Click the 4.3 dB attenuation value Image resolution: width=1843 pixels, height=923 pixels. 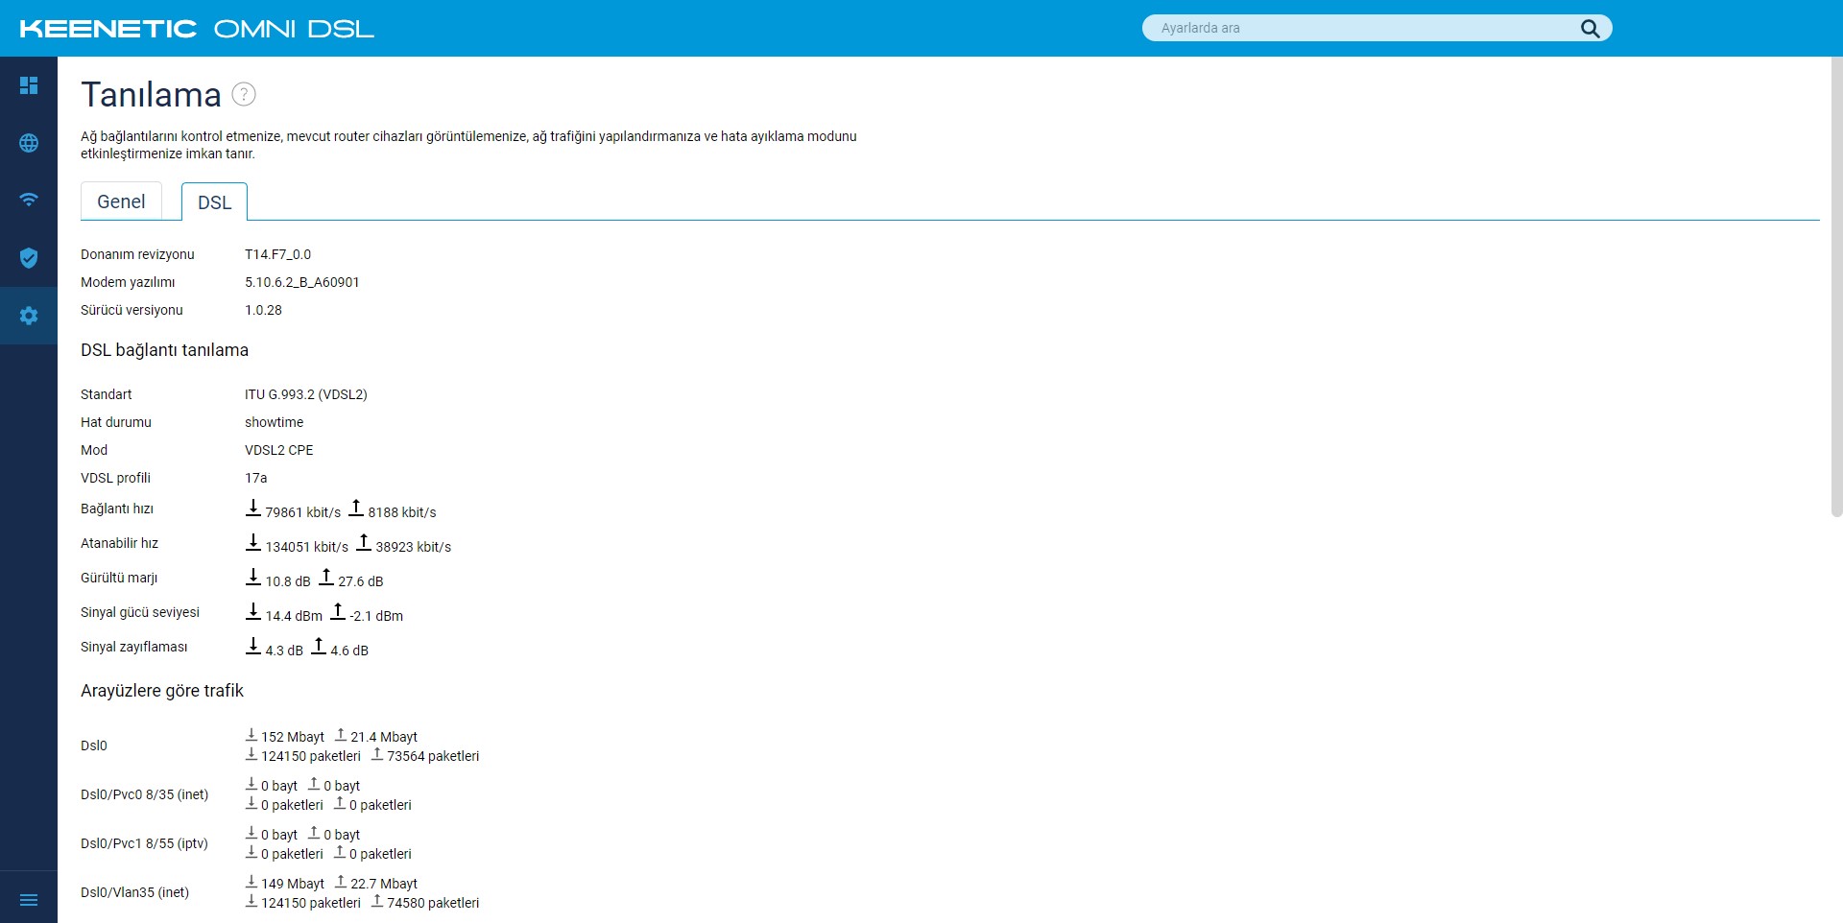[x=283, y=651]
